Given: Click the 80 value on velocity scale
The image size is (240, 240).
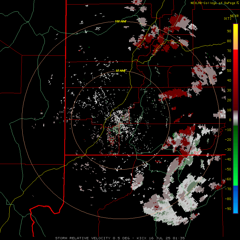Looking at the screenshot, I should (x=229, y=41).
